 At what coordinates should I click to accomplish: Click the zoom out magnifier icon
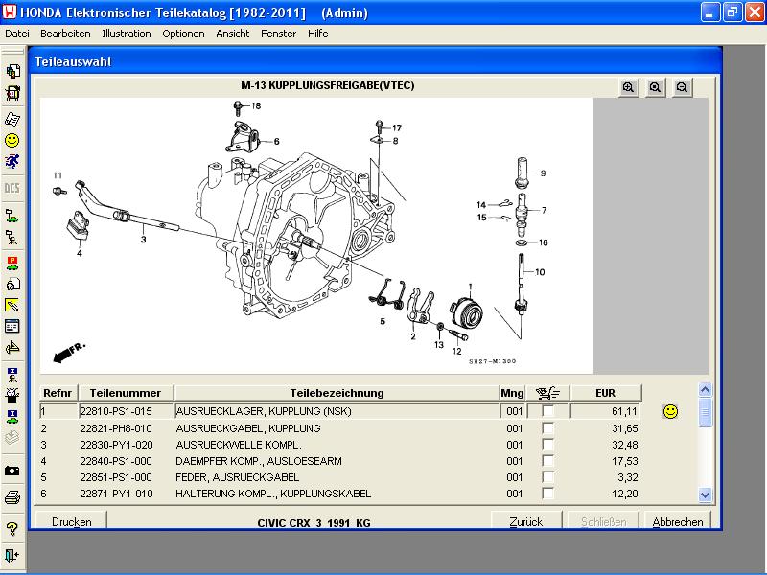(682, 87)
